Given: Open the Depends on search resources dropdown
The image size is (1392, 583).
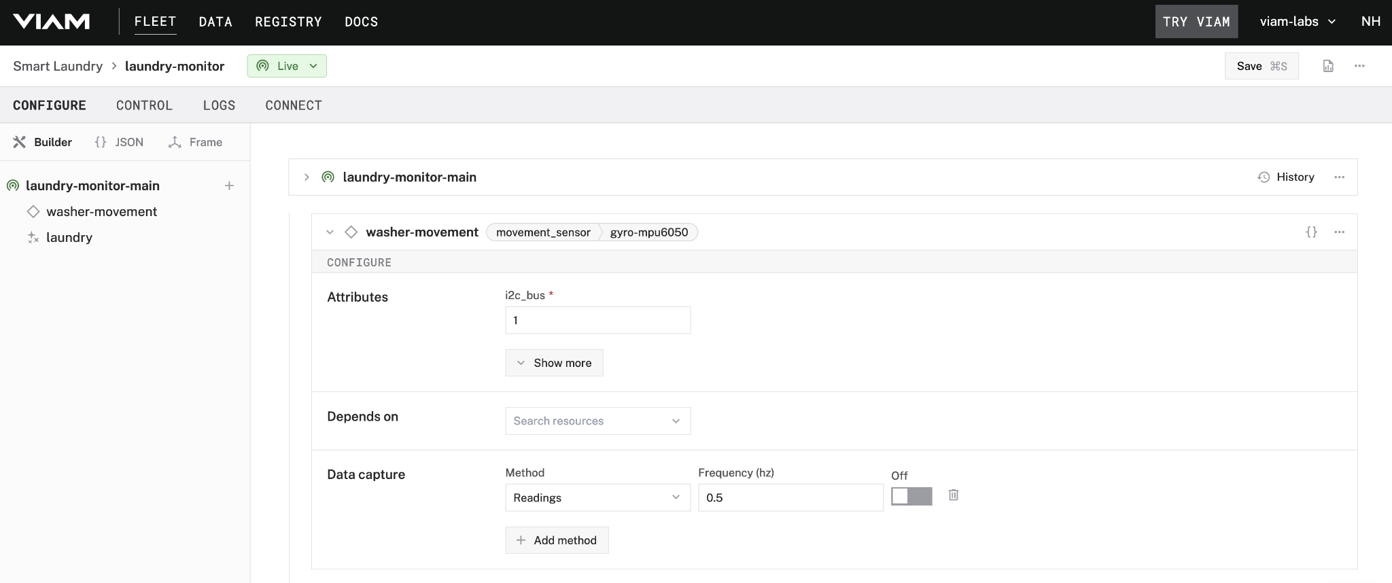Looking at the screenshot, I should tap(598, 421).
